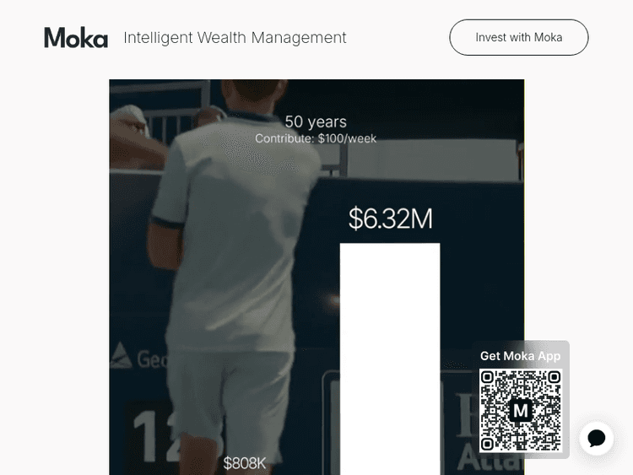Click the 50 years heading
Image resolution: width=633 pixels, height=475 pixels.
[x=316, y=121]
